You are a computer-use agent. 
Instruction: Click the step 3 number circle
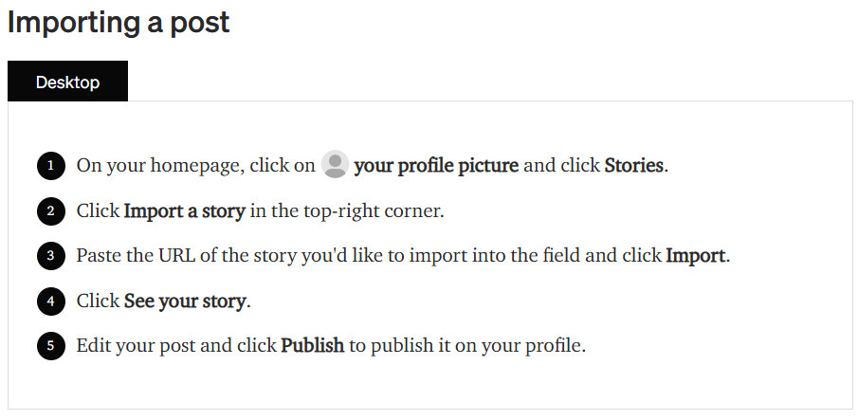coord(51,256)
